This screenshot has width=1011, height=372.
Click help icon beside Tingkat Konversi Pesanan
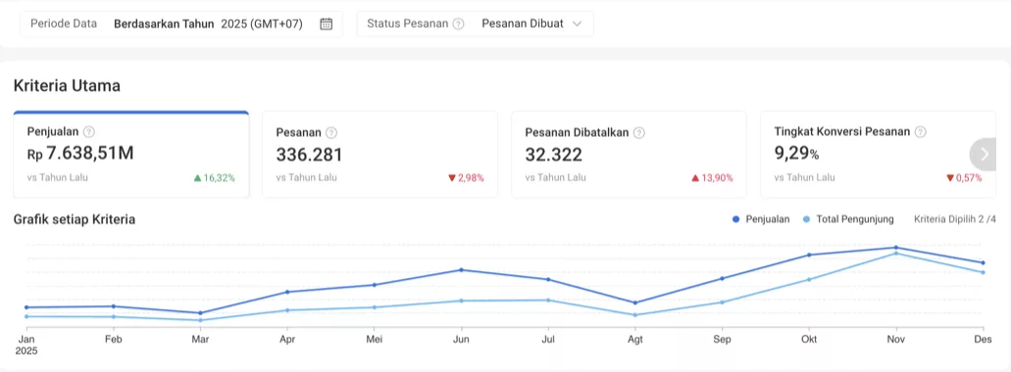(920, 132)
